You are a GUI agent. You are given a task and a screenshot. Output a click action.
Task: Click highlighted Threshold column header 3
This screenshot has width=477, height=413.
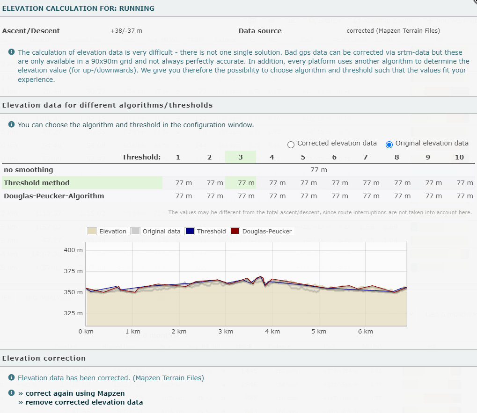[x=241, y=157]
